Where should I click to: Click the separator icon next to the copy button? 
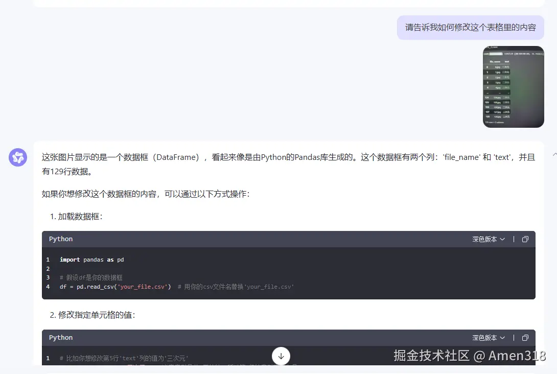tap(514, 239)
